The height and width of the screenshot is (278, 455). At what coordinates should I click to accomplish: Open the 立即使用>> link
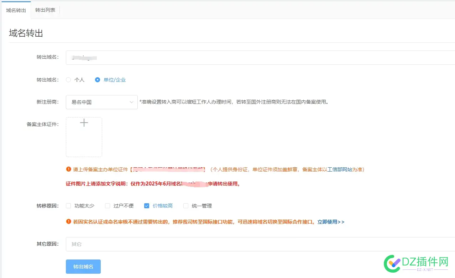click(x=331, y=221)
